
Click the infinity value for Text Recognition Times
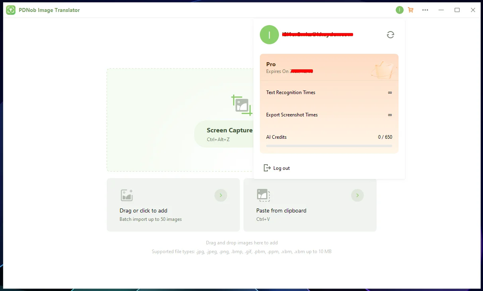[x=390, y=92]
